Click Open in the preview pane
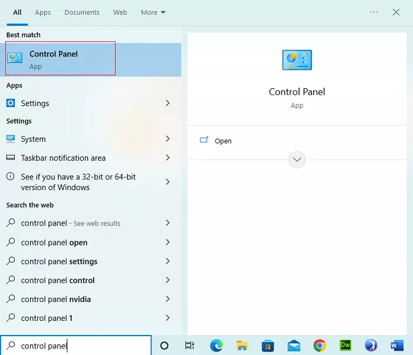The width and height of the screenshot is (413, 355). pyautogui.click(x=223, y=141)
